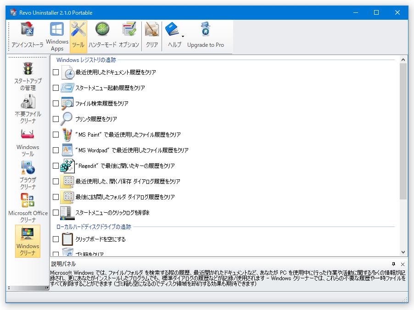Screen dimensions: 414x310
Task: Click the clipboard icon
Action: coord(67,239)
